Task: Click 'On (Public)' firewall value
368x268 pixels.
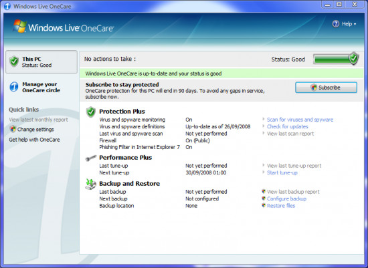Action: click(x=197, y=140)
